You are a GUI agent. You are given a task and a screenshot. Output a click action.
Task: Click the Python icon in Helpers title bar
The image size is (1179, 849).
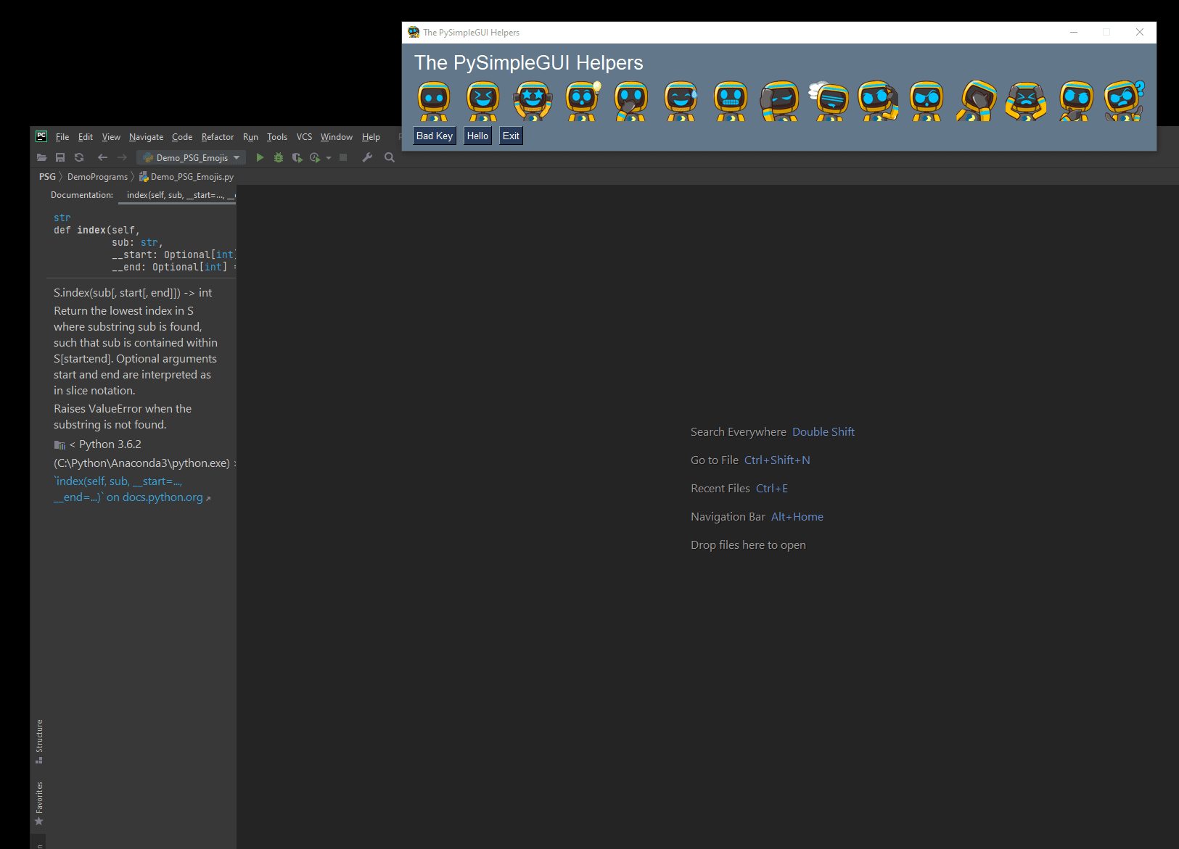[x=414, y=32]
